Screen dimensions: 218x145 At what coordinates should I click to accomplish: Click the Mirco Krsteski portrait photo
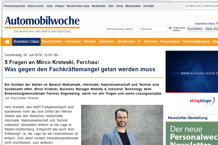[x=122, y=125]
